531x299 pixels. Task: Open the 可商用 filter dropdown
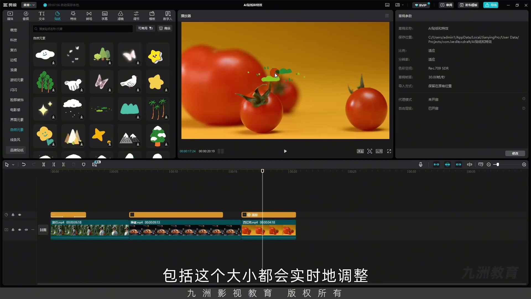coord(145,28)
